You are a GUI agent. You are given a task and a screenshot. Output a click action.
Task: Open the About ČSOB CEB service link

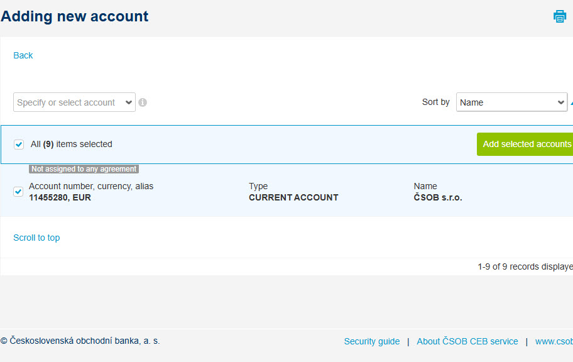point(467,341)
